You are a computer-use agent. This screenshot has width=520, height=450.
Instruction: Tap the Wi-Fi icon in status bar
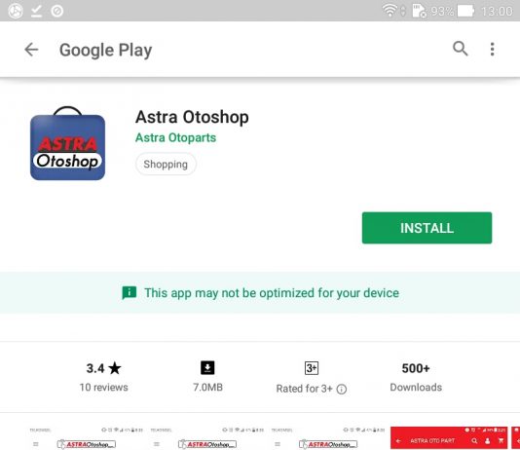(390, 11)
